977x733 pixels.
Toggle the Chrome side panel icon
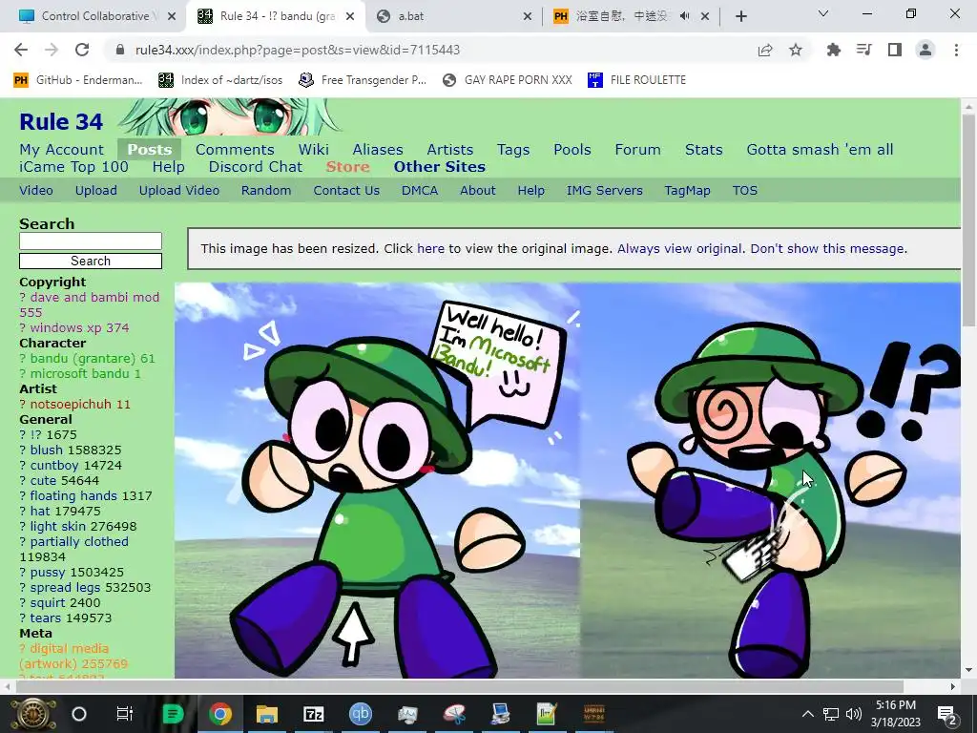pos(895,50)
